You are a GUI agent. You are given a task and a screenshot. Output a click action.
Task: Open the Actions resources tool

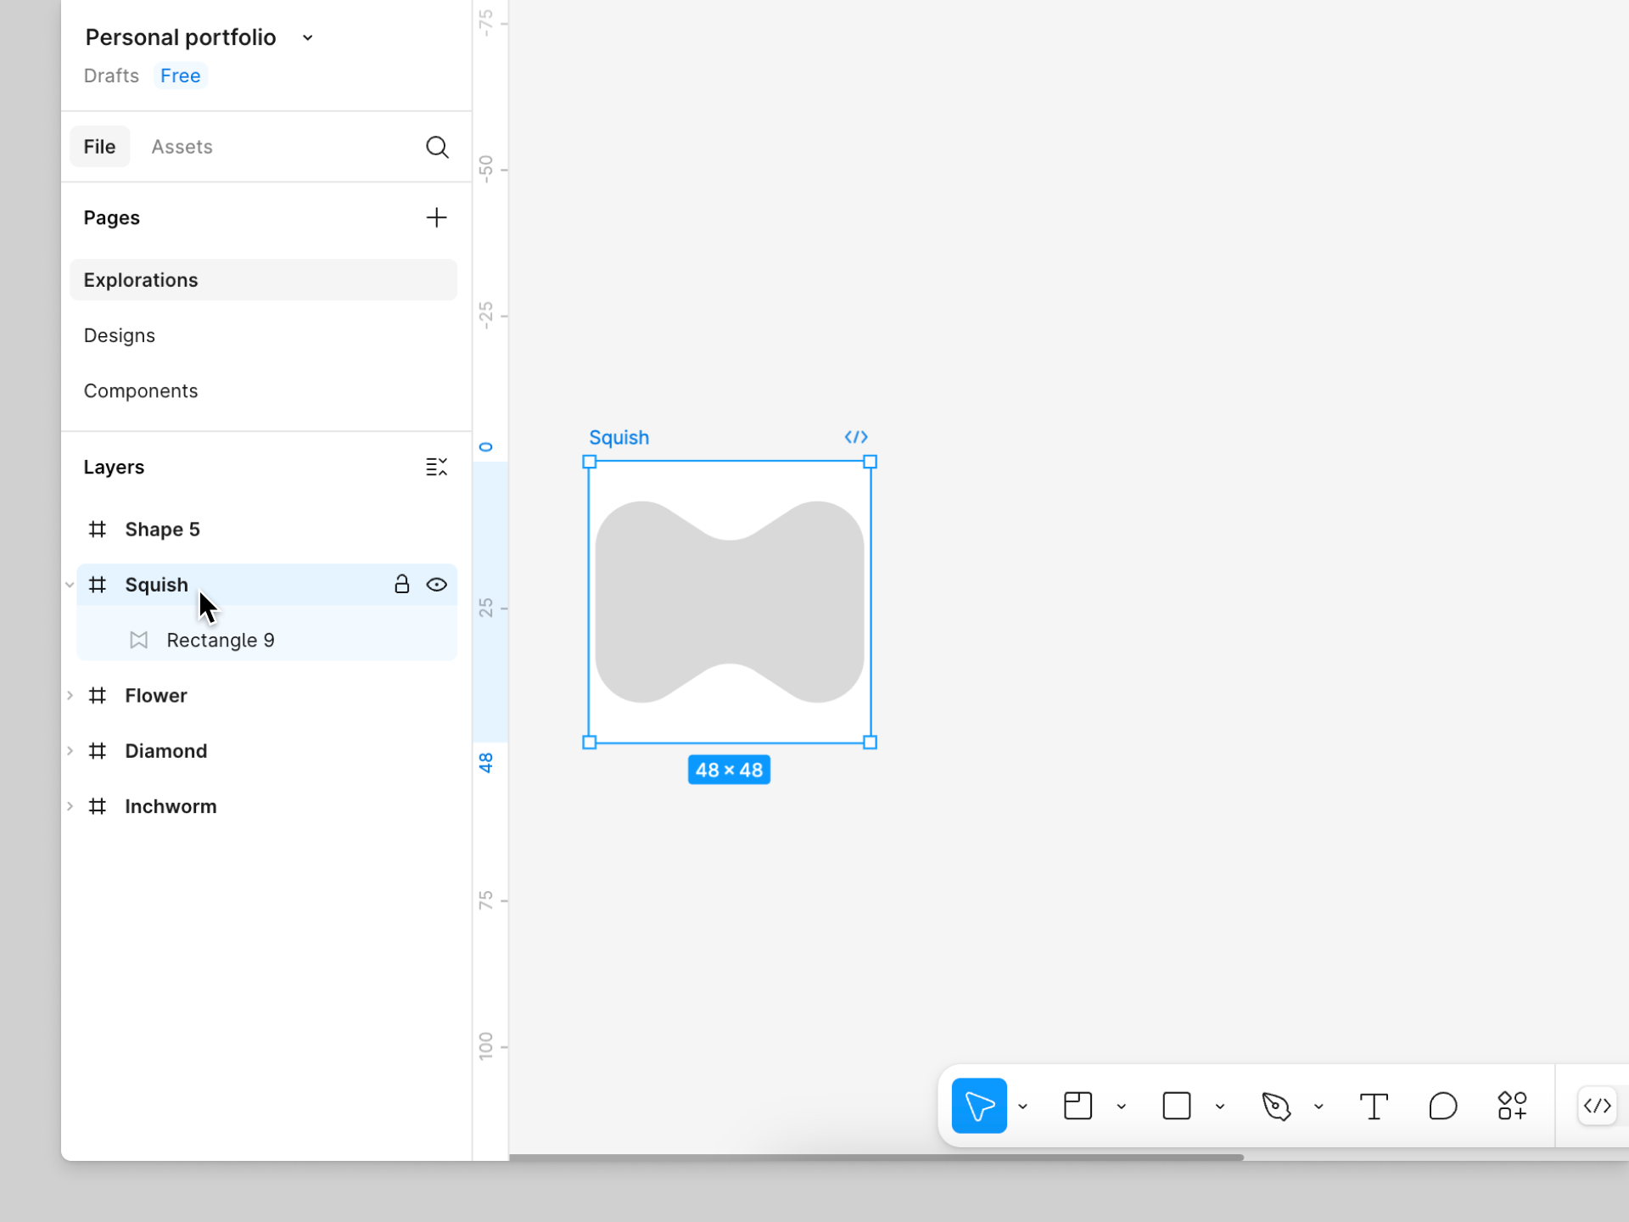tap(1512, 1106)
